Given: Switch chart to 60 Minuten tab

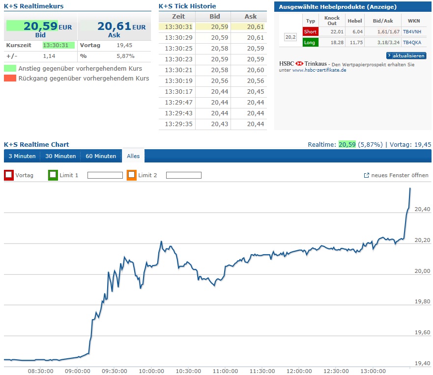Looking at the screenshot, I should click(101, 156).
